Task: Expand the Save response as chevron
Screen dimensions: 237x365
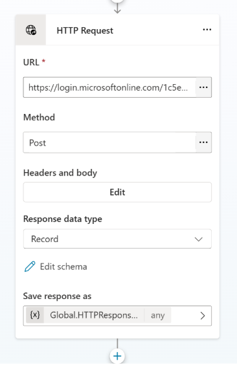Action: [x=203, y=316]
